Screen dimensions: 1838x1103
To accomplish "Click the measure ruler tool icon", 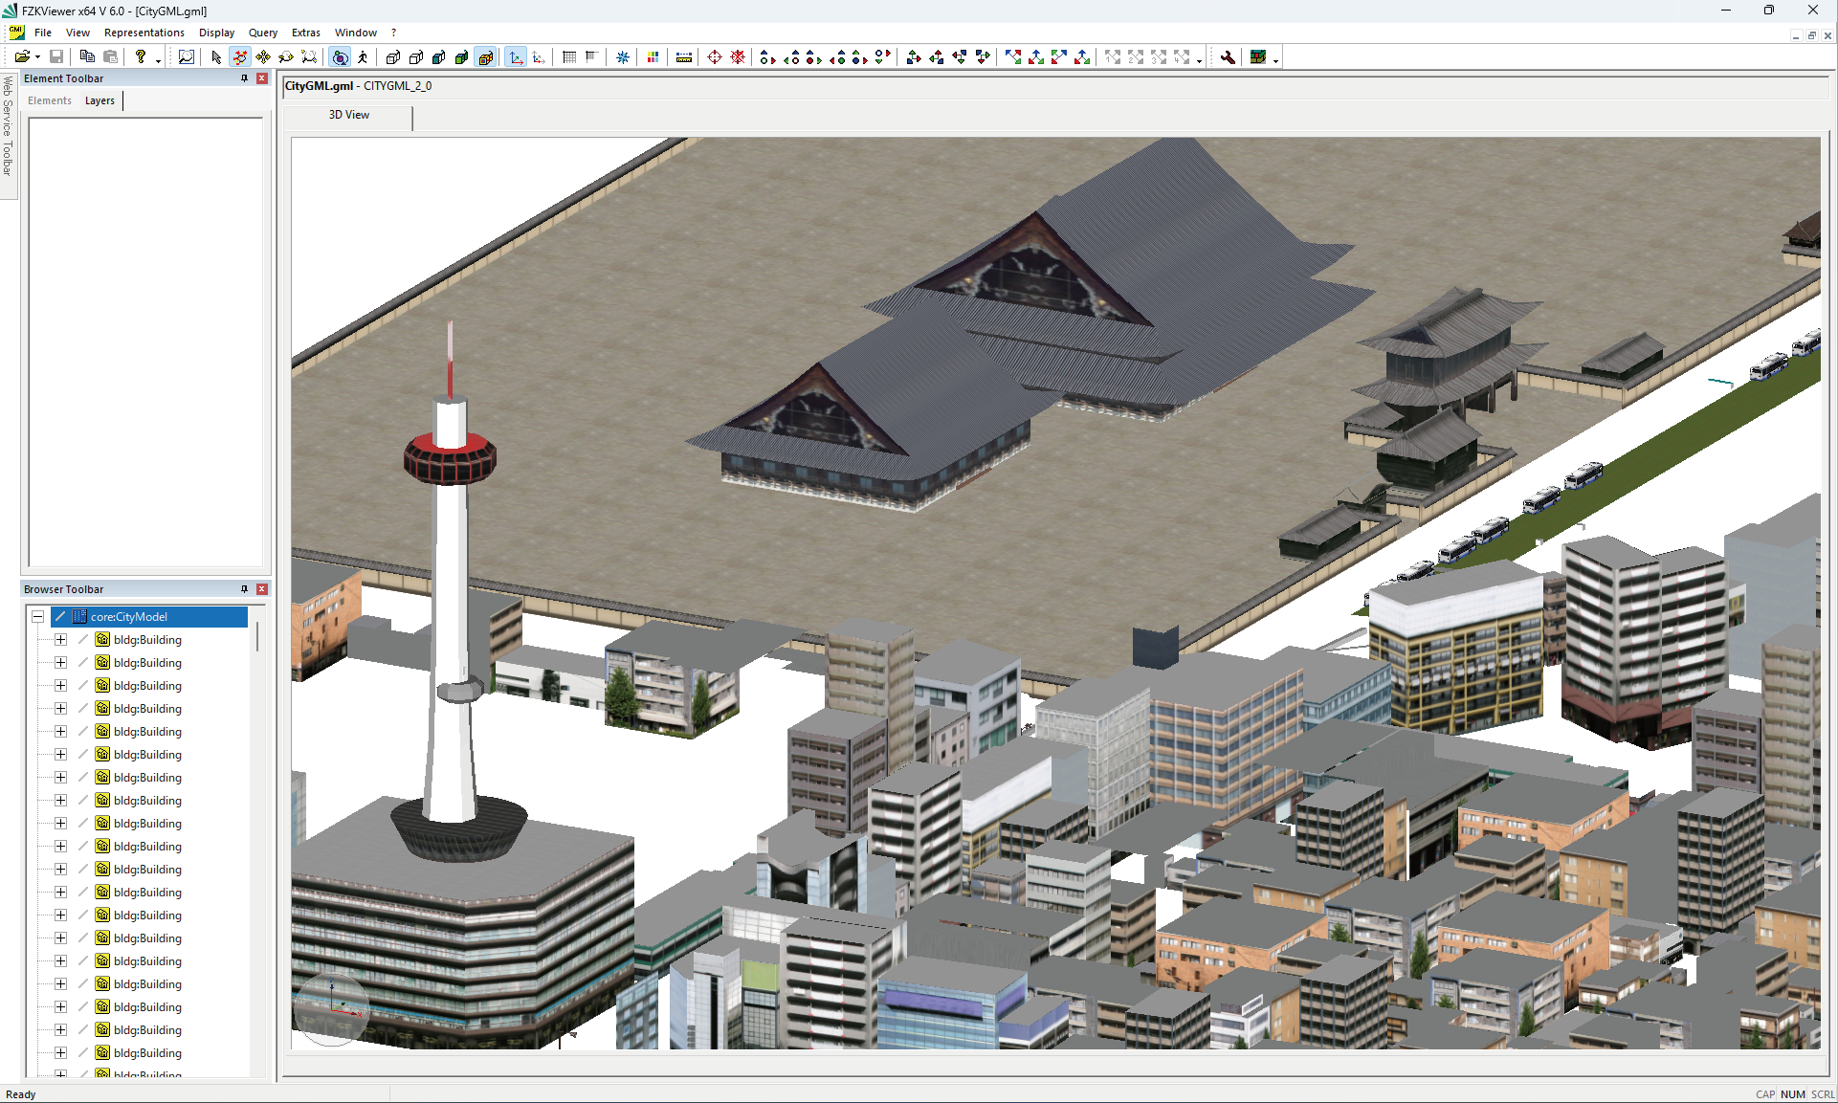I will pyautogui.click(x=683, y=57).
